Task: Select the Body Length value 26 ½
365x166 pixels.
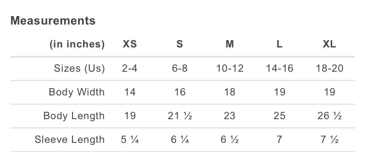Action: point(329,116)
